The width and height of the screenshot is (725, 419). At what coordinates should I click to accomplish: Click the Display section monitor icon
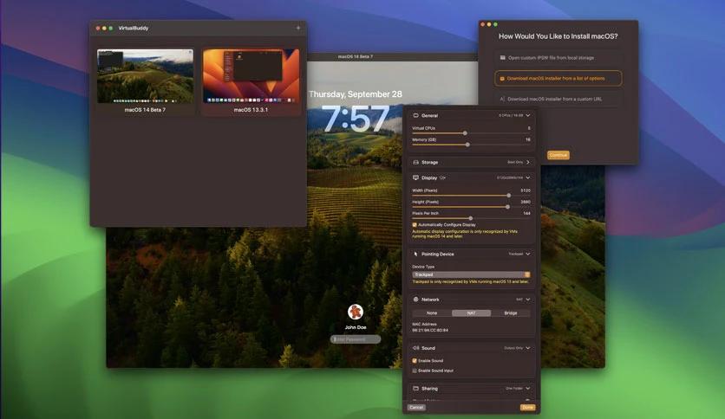coord(415,177)
